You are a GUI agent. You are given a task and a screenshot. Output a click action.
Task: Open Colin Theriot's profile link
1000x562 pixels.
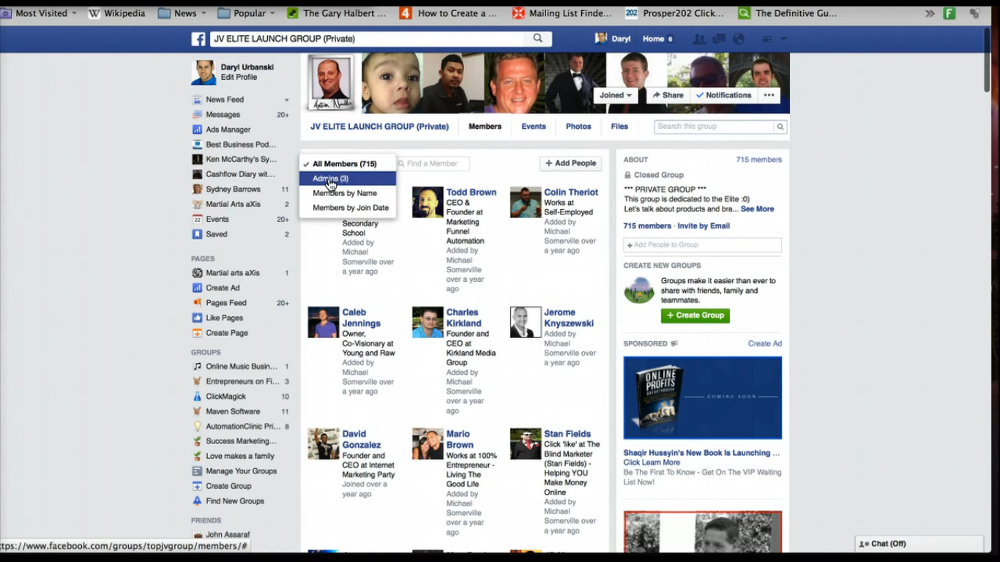coord(571,192)
